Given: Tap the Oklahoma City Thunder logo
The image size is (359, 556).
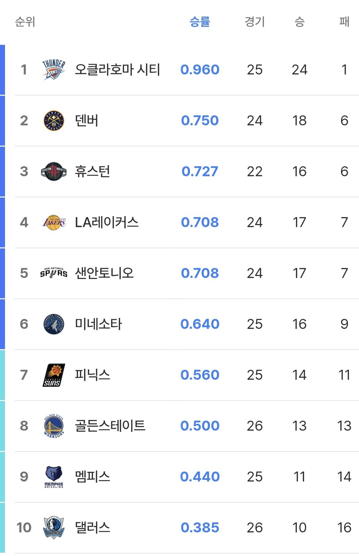Looking at the screenshot, I should pyautogui.click(x=54, y=70).
